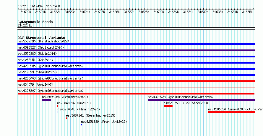
Task: Select the thin red line under nsv834079
Action: (136, 87)
